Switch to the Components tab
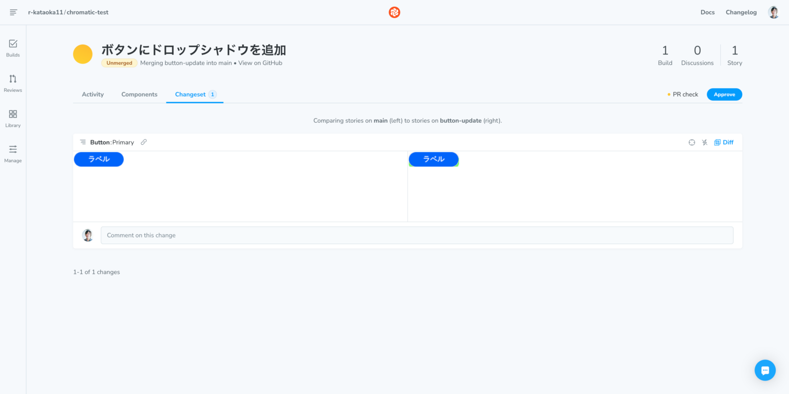Viewport: 789px width, 394px height. tap(139, 94)
